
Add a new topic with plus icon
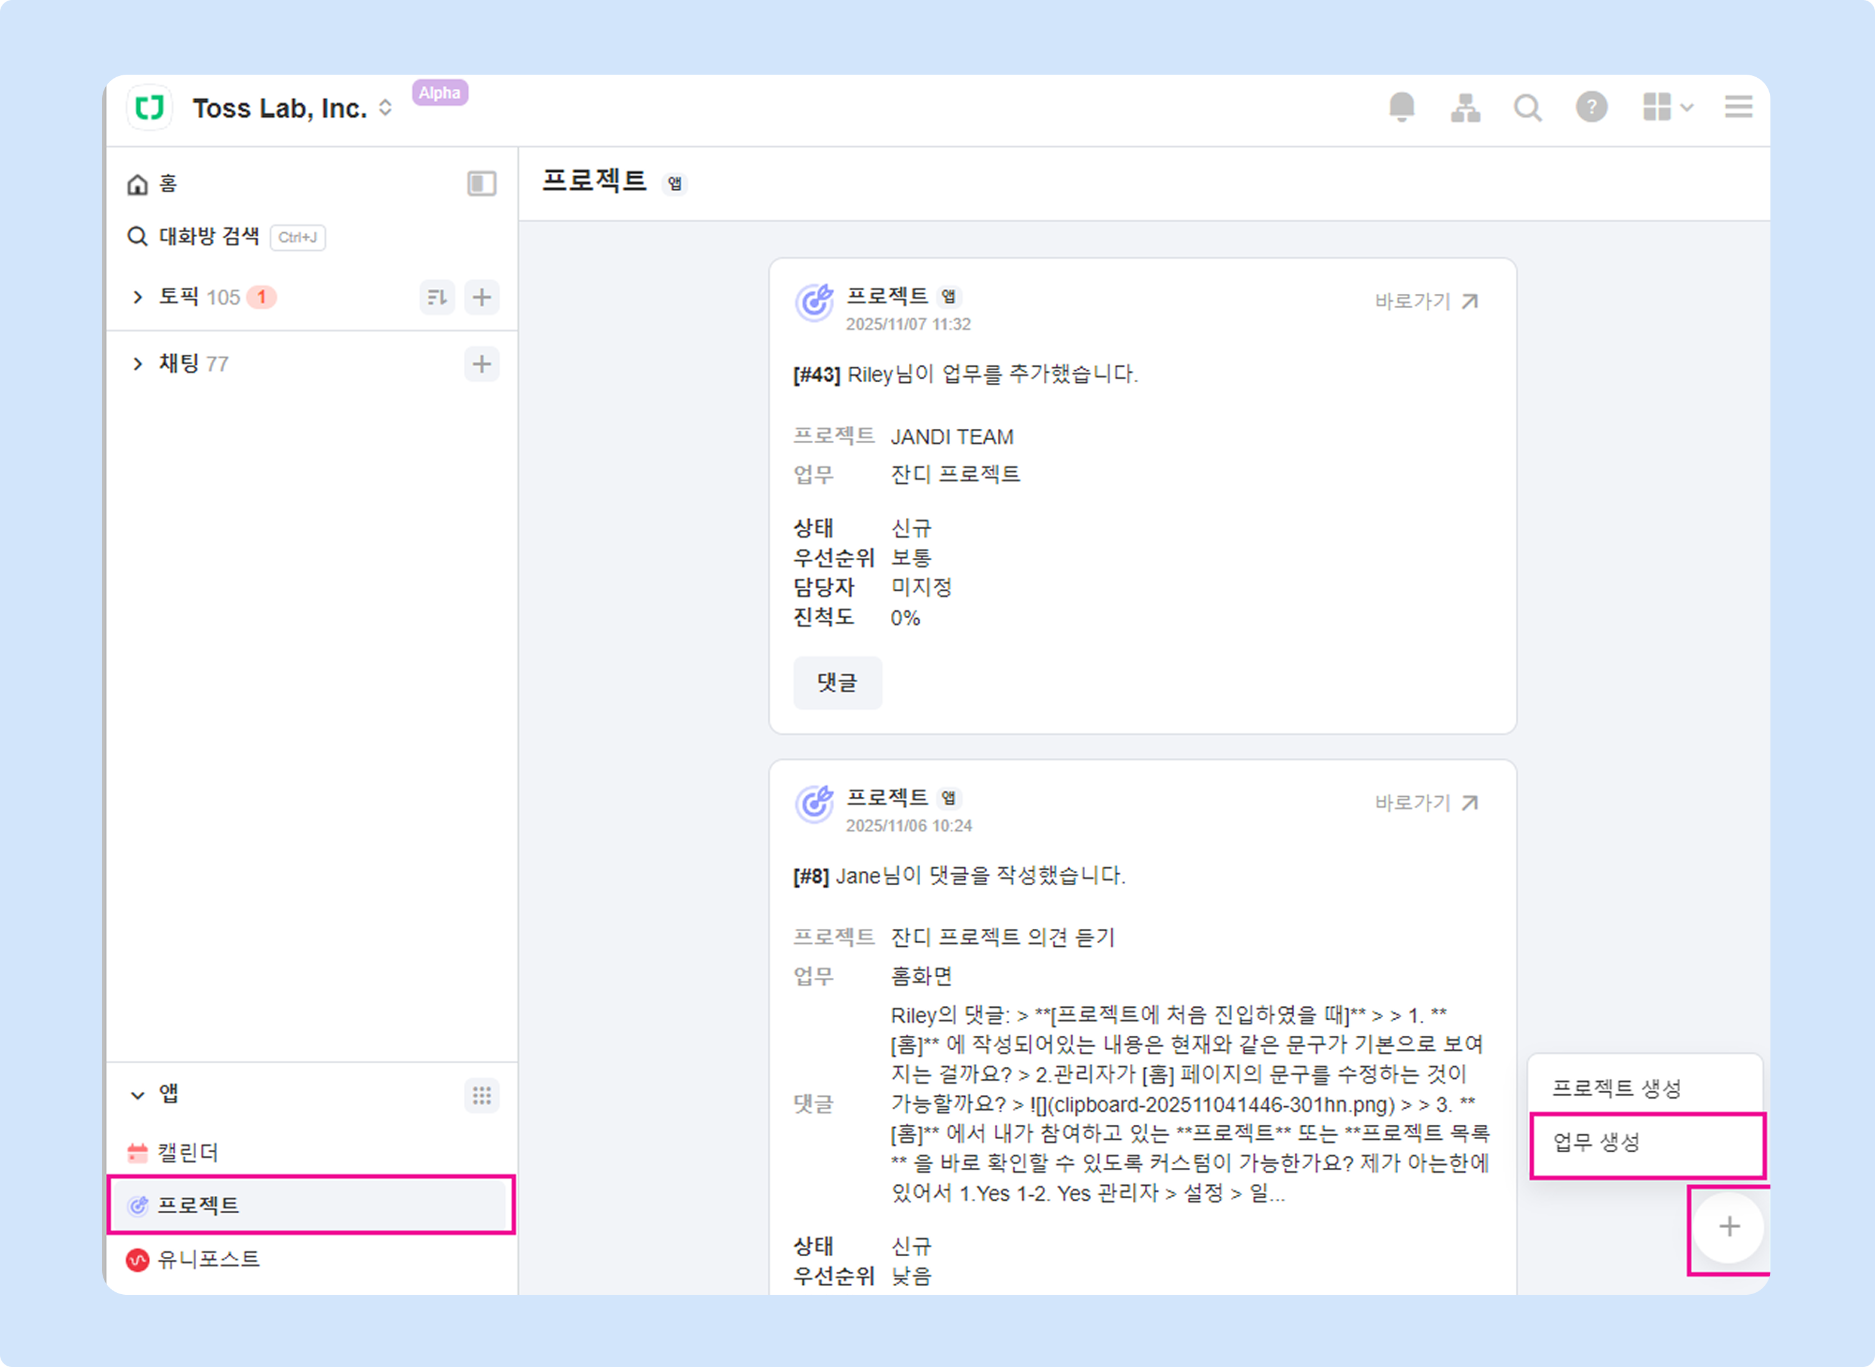(482, 297)
